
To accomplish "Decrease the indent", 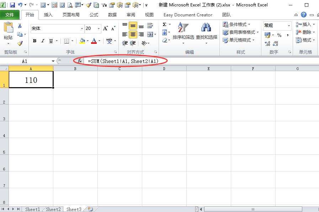I will point(125,43).
